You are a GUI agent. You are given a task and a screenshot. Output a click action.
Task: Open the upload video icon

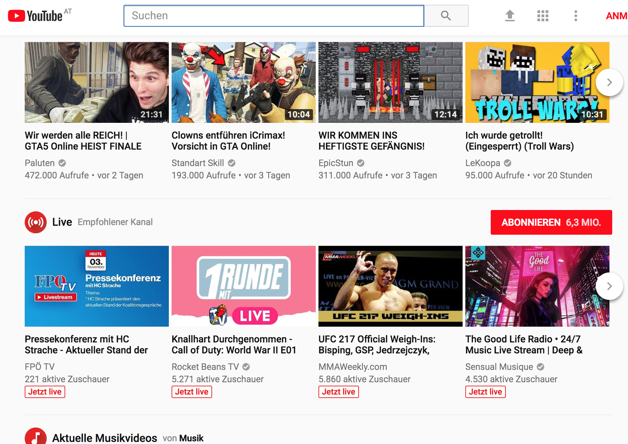(510, 16)
